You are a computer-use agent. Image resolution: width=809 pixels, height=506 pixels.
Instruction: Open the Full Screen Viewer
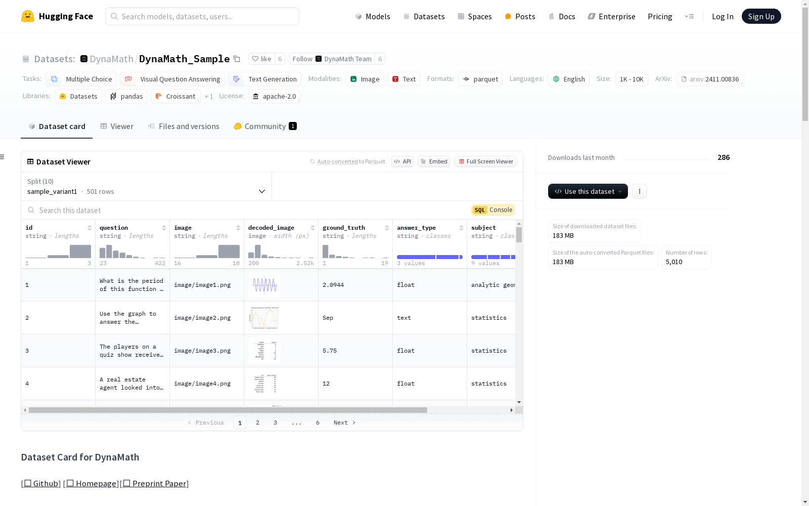click(x=486, y=161)
